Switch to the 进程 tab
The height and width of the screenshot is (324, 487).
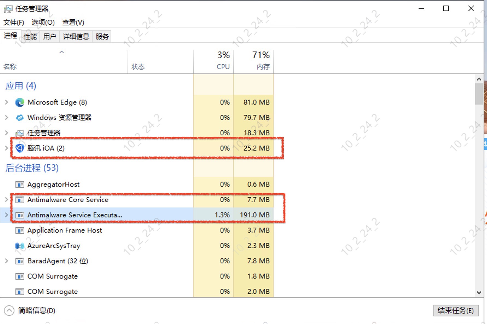[10, 36]
